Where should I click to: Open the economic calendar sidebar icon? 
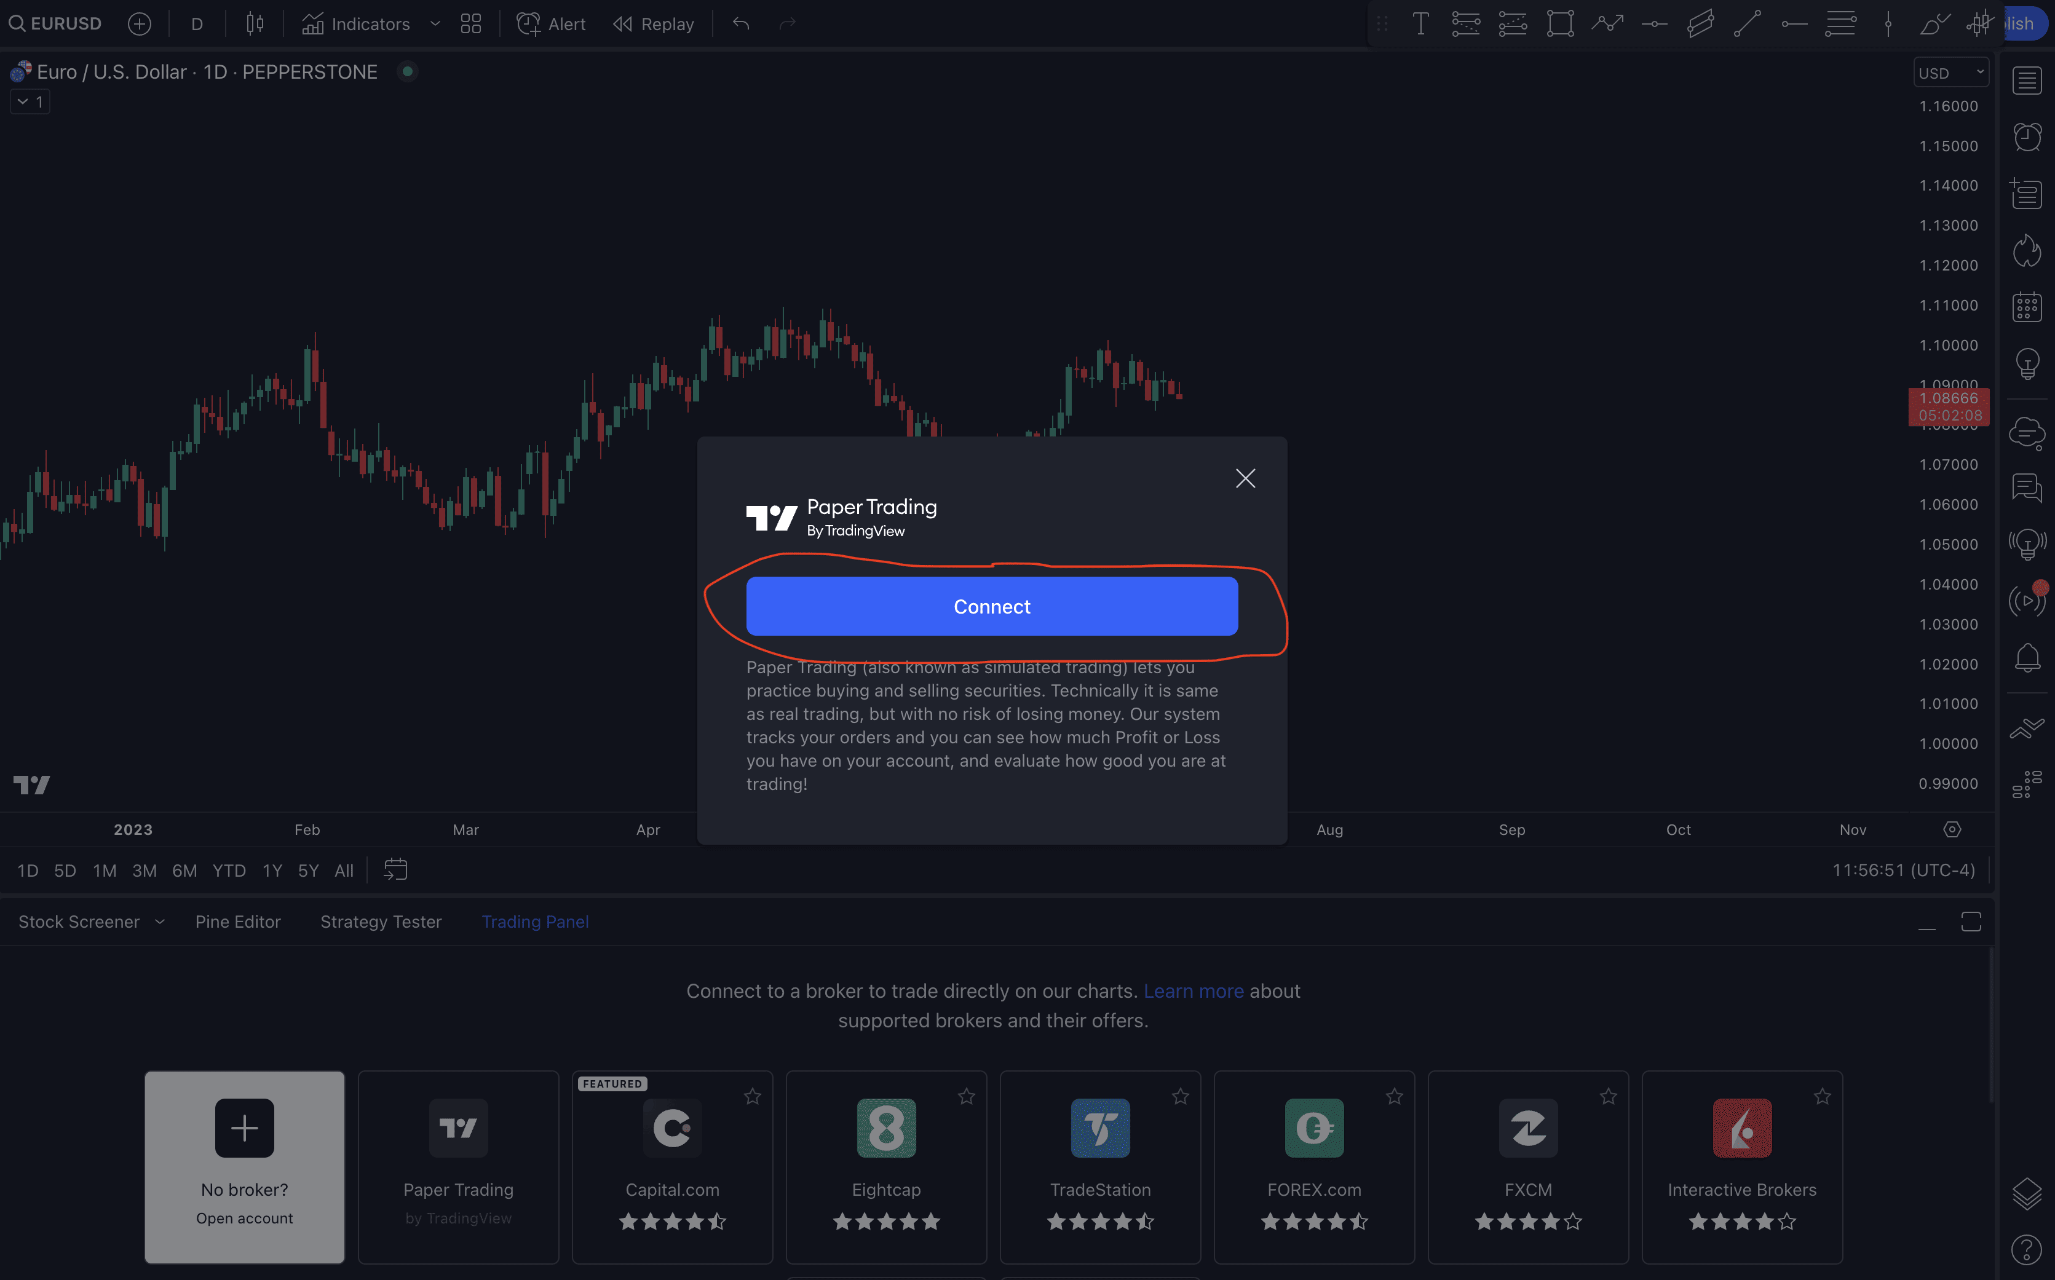(x=2026, y=306)
